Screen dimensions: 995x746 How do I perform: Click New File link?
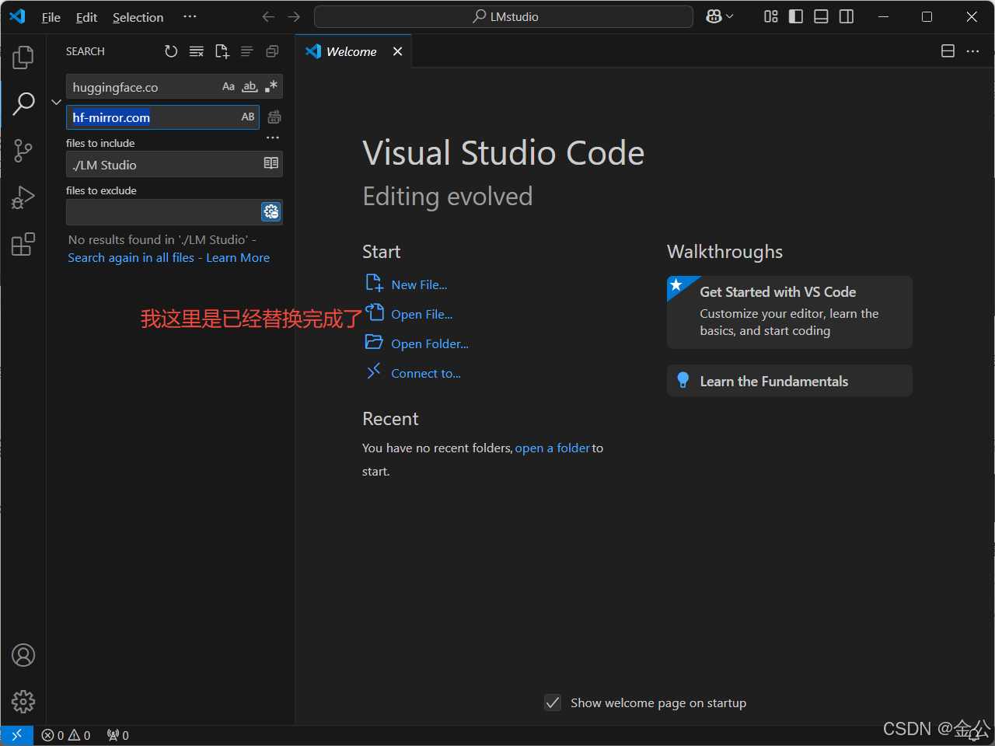(x=419, y=285)
